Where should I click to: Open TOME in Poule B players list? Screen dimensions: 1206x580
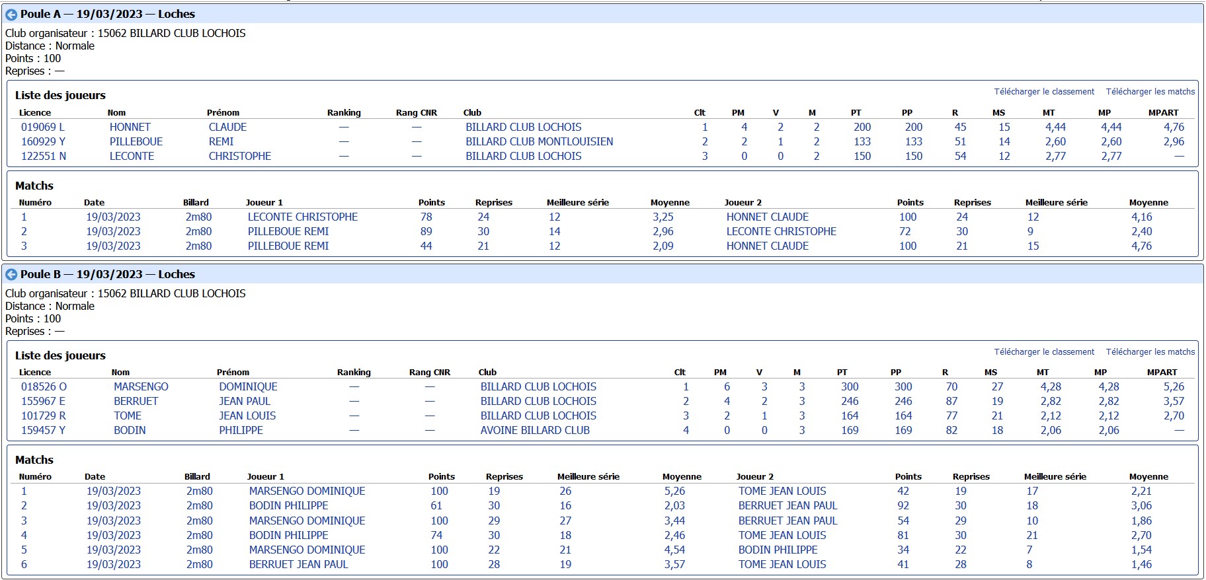pos(128,416)
